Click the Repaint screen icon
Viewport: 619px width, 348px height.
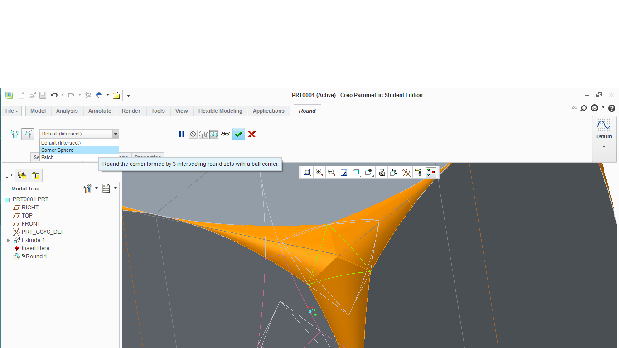[344, 172]
